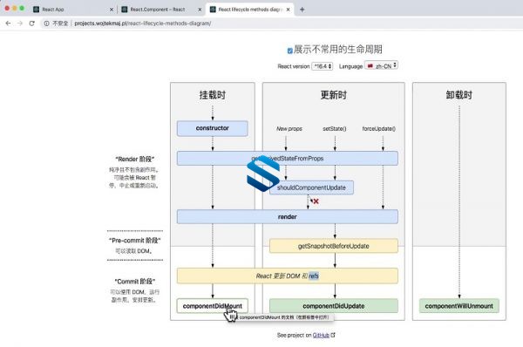Viewport: 523px width, 347px height.
Task: Open the Language zh-CN dropdown
Action: pyautogui.click(x=381, y=65)
